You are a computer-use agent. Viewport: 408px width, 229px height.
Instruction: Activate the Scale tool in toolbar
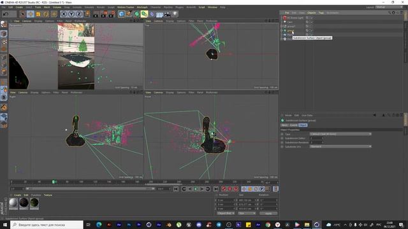click(x=38, y=14)
